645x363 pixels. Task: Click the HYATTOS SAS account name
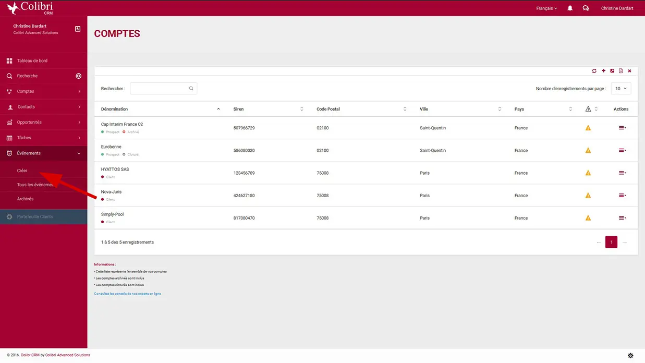pyautogui.click(x=115, y=169)
